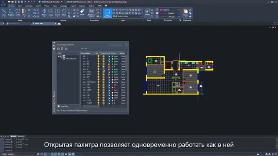Click the Undo arrow in quick access toolbar
The height and width of the screenshot is (156, 278).
[29, 2]
